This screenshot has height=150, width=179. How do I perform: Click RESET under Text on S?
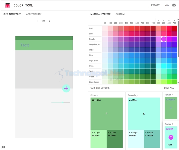[171, 145]
